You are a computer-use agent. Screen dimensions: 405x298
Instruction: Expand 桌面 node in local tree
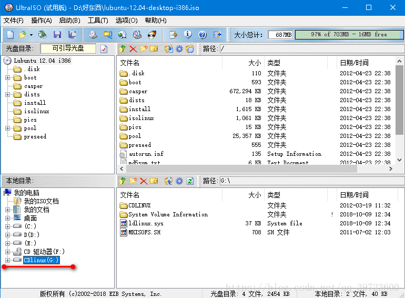[7, 218]
